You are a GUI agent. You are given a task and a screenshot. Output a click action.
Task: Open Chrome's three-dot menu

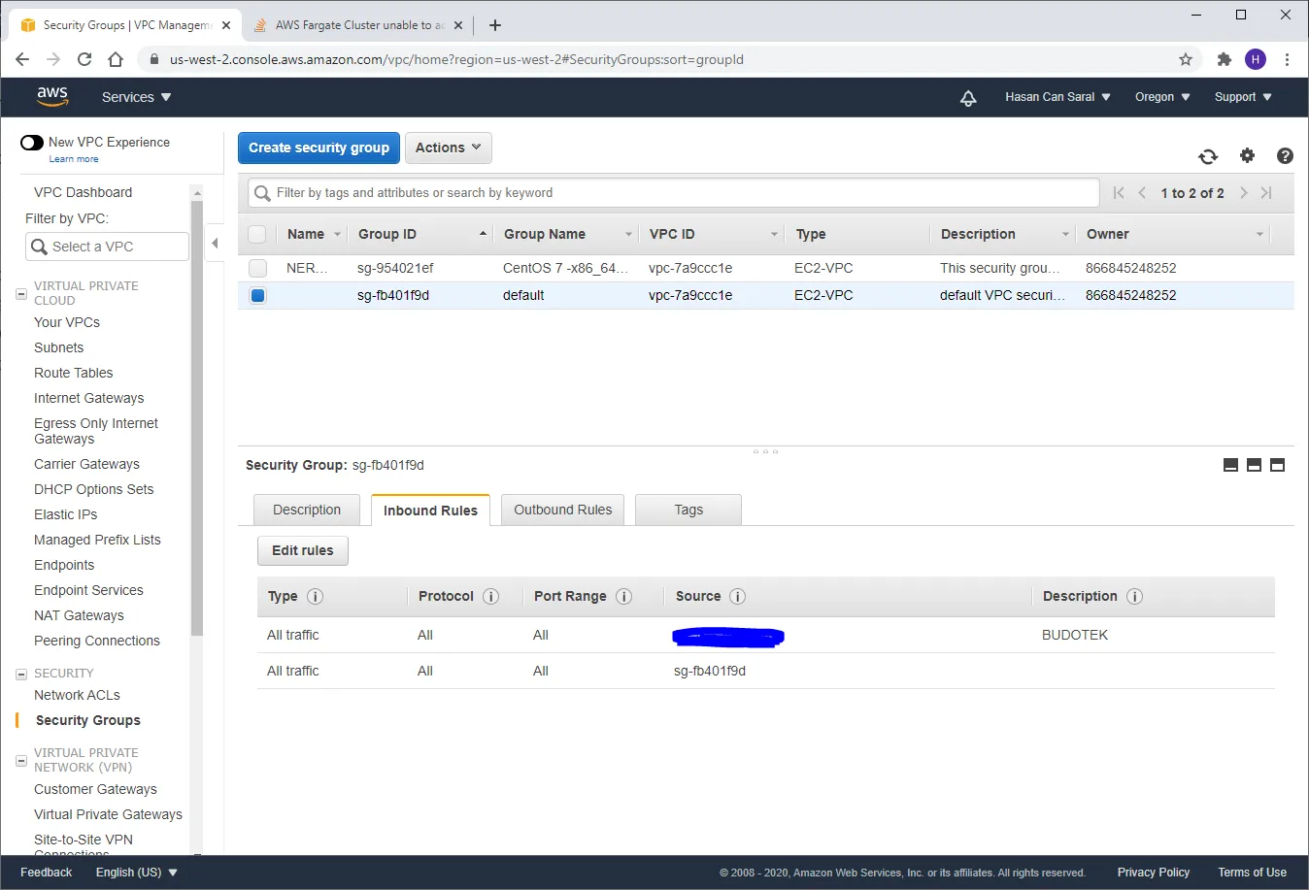coord(1287,59)
